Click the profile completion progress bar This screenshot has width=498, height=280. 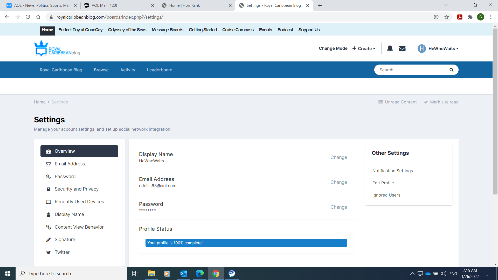point(246,243)
